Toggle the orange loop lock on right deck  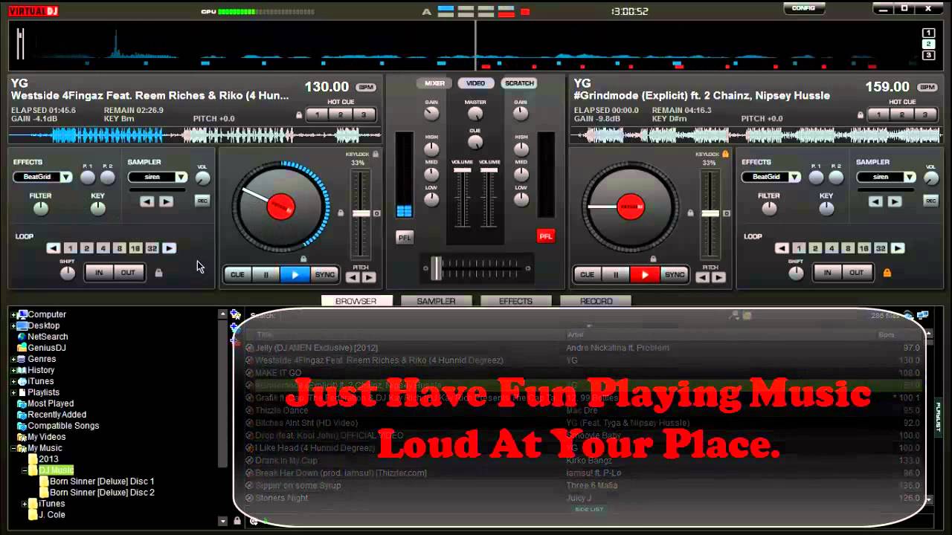887,273
